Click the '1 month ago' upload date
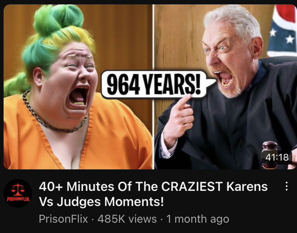Screen dimensions: 297x233 (x=198, y=219)
